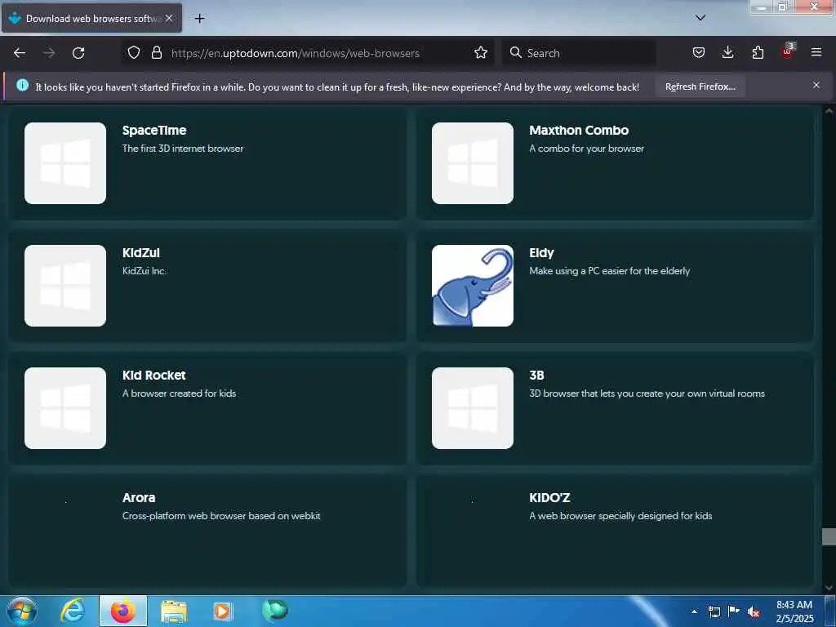Click the Refresh Firefox button
Screen dimensions: 836x627
[700, 87]
